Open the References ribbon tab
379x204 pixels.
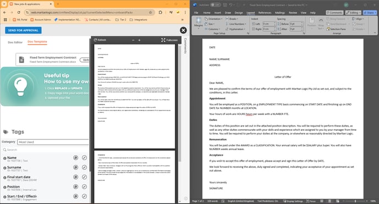pos(264,13)
